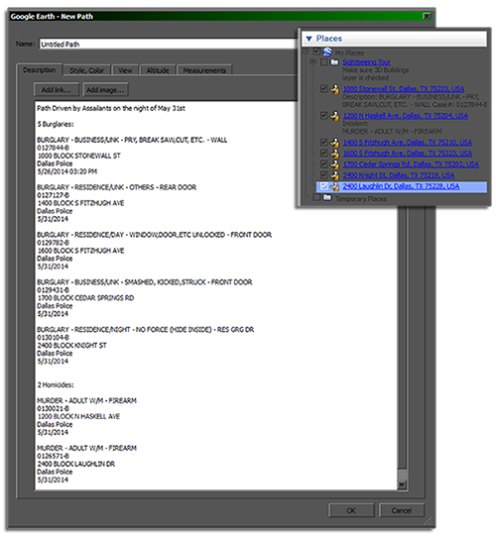Screen dimensions: 496x538
Task: Click the Add link... button
Action: pos(57,90)
